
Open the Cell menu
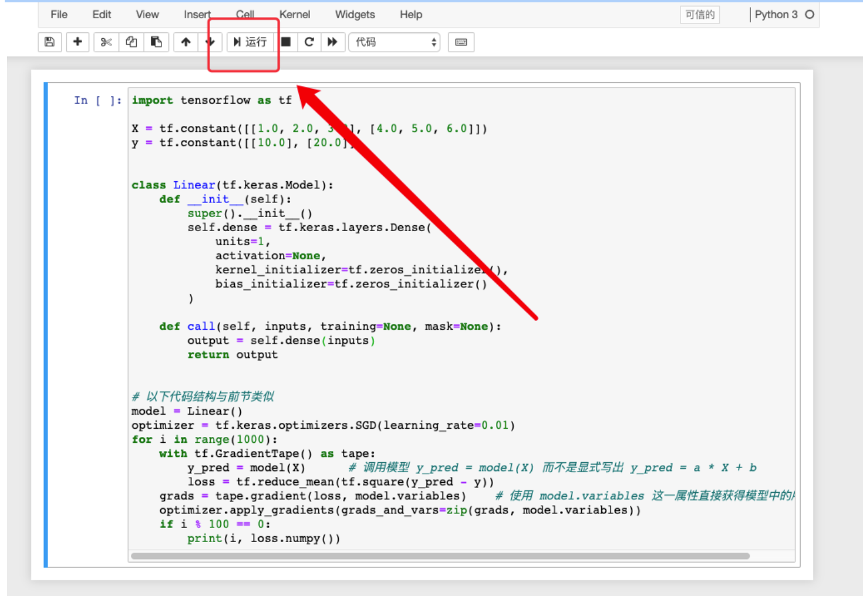pos(245,15)
